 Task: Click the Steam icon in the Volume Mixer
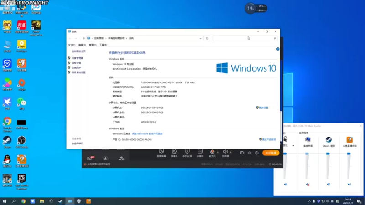(328, 139)
